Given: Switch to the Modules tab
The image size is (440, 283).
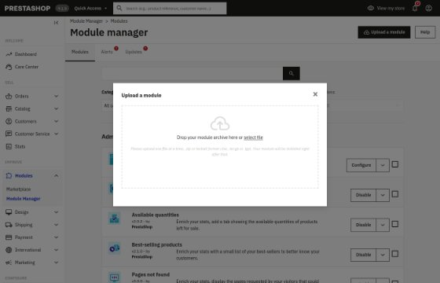Looking at the screenshot, I should pyautogui.click(x=80, y=52).
